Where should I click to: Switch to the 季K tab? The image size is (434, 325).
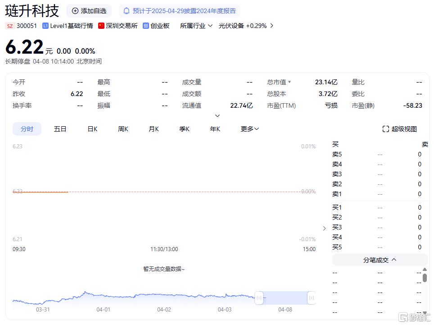[x=184, y=129]
